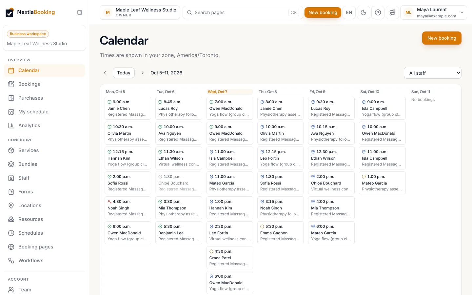Go to next week chevron
The height and width of the screenshot is (295, 472).
143,73
